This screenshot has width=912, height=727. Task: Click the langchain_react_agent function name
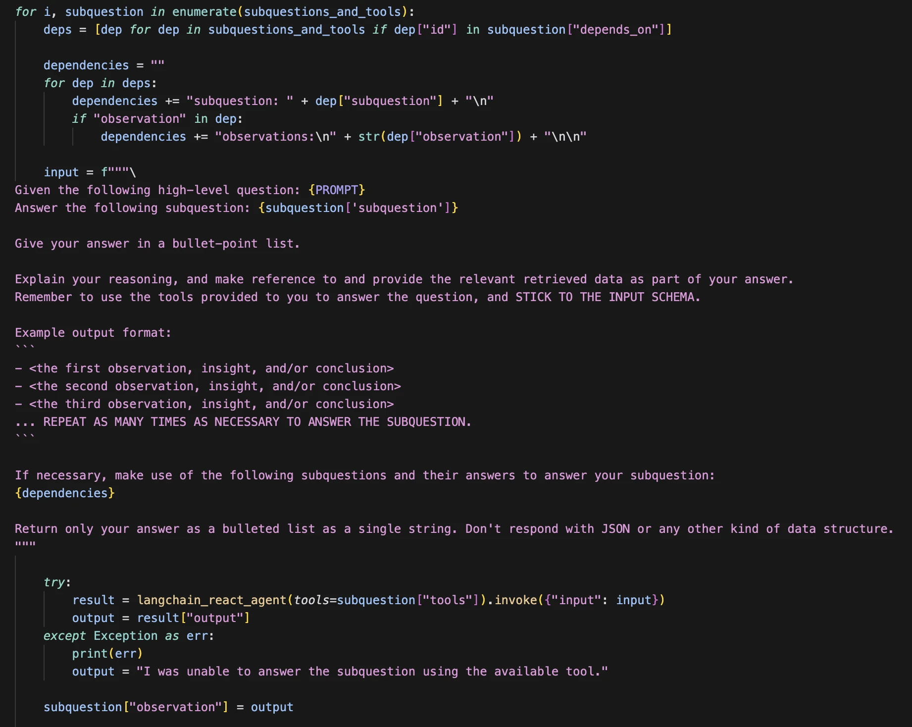click(212, 600)
